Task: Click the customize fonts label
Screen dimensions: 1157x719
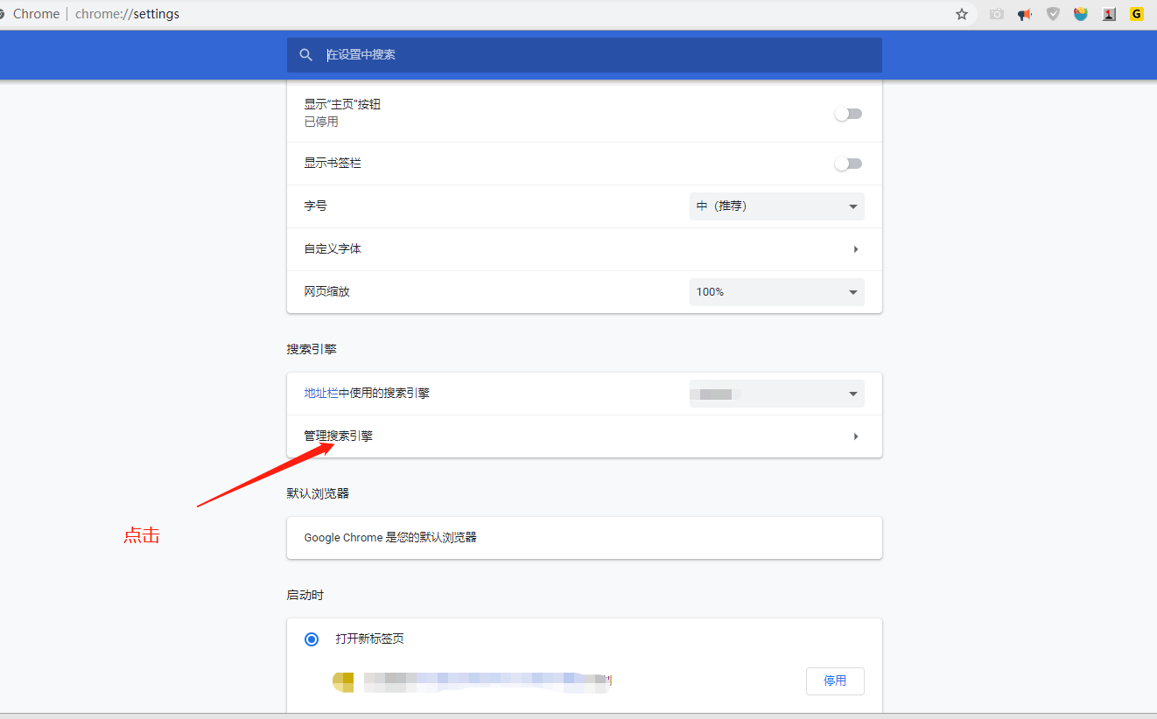Action: pos(333,249)
